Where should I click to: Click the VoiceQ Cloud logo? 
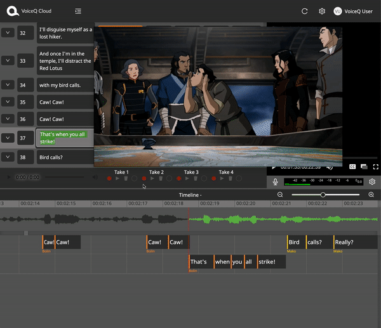click(13, 11)
